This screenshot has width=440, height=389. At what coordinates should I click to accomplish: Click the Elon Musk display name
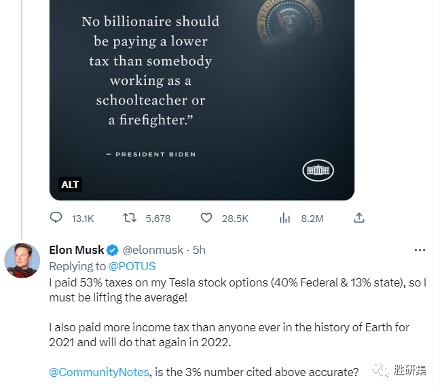(77, 250)
